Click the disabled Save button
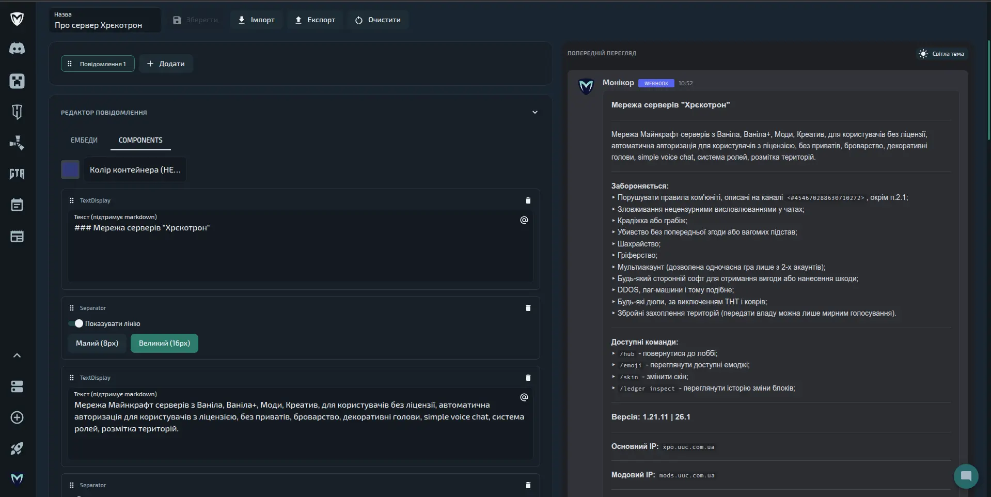The width and height of the screenshot is (991, 497). tap(195, 20)
